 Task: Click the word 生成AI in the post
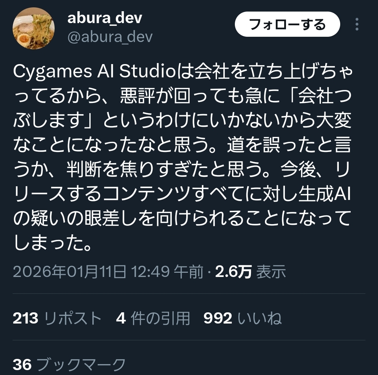[324, 194]
